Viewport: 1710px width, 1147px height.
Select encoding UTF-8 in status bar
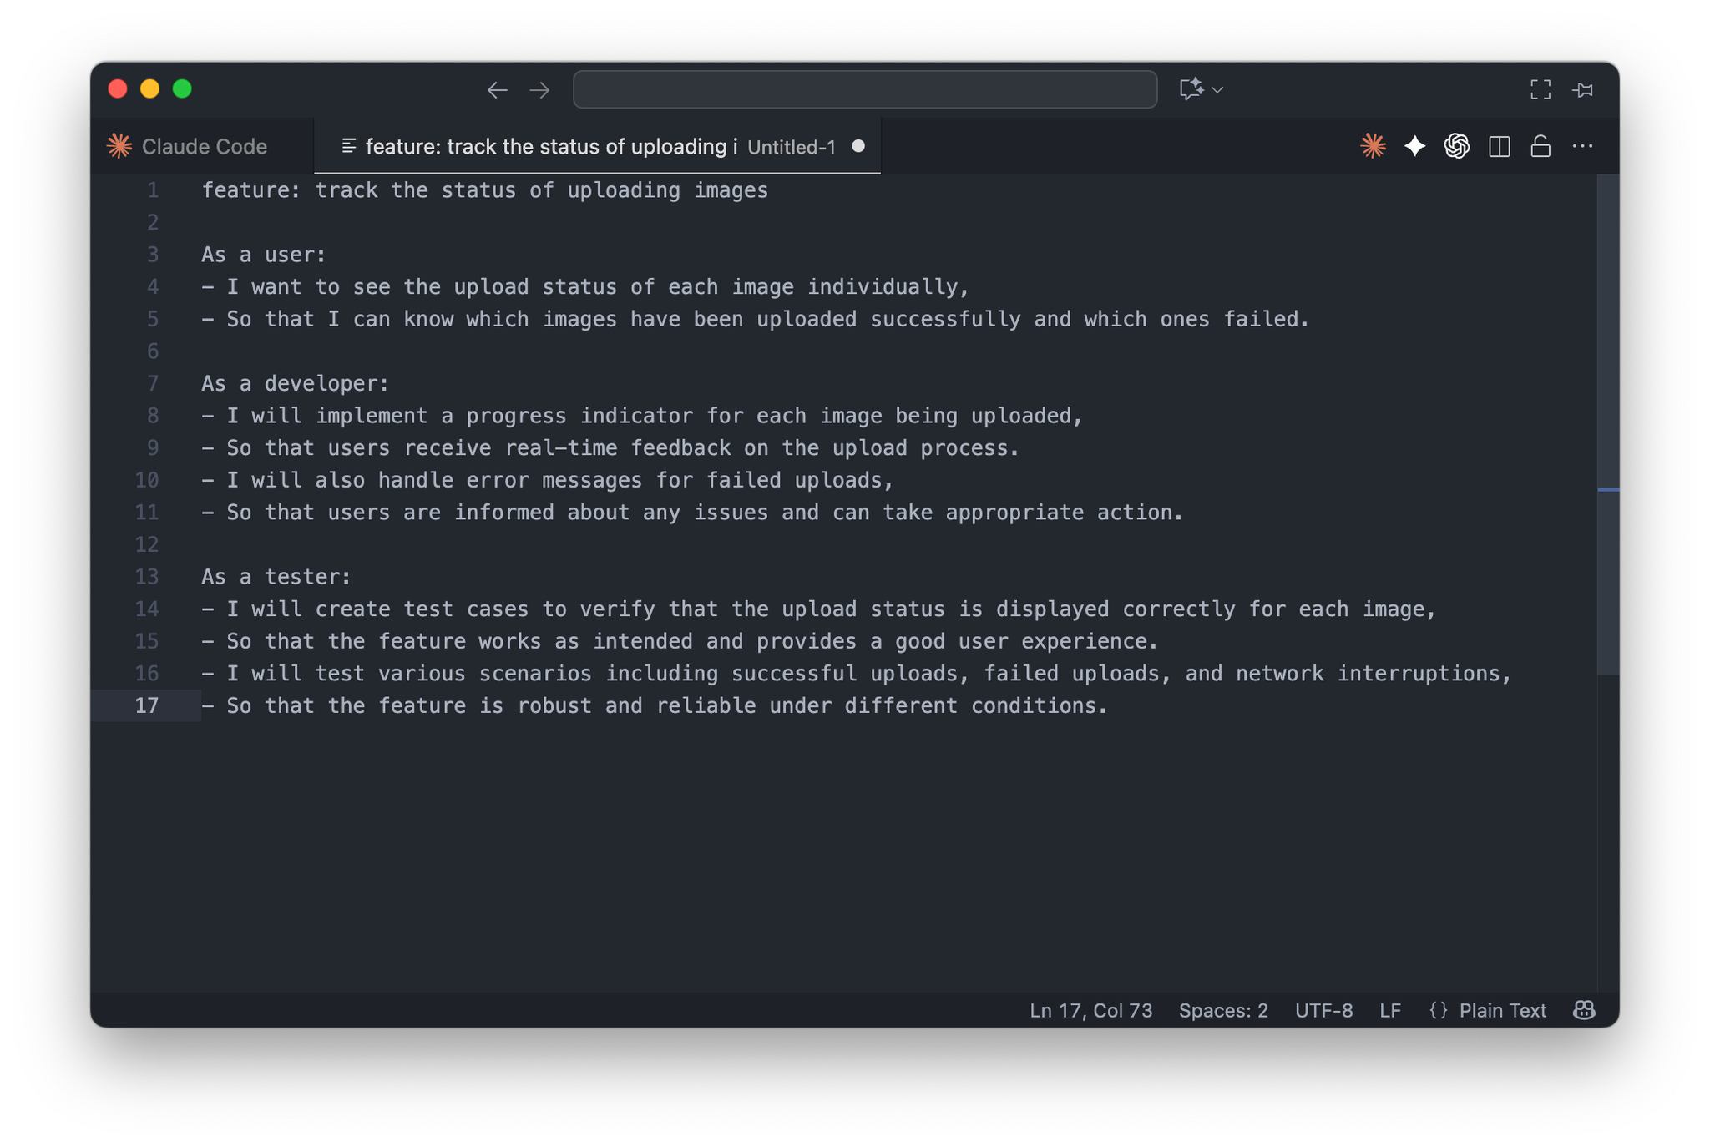tap(1323, 1010)
